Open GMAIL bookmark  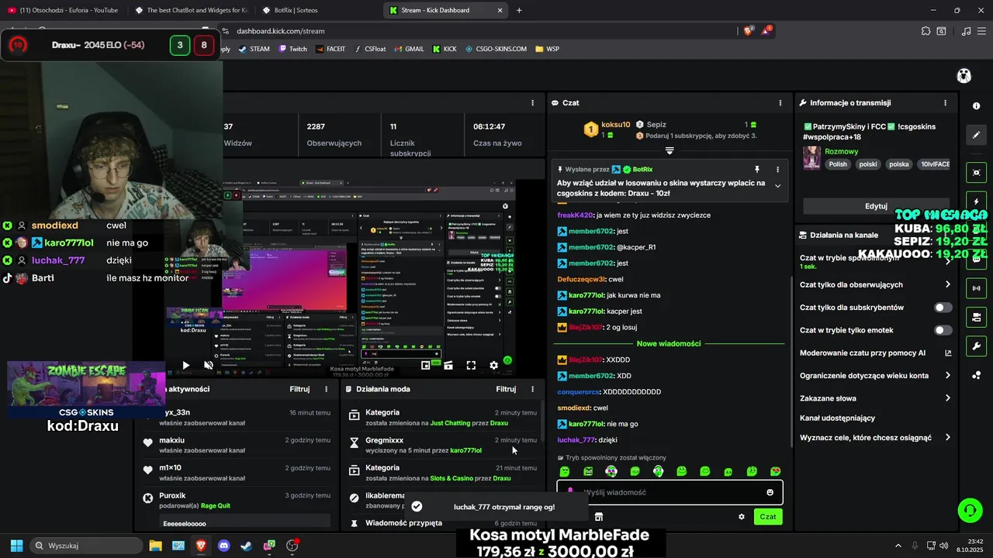tap(408, 49)
